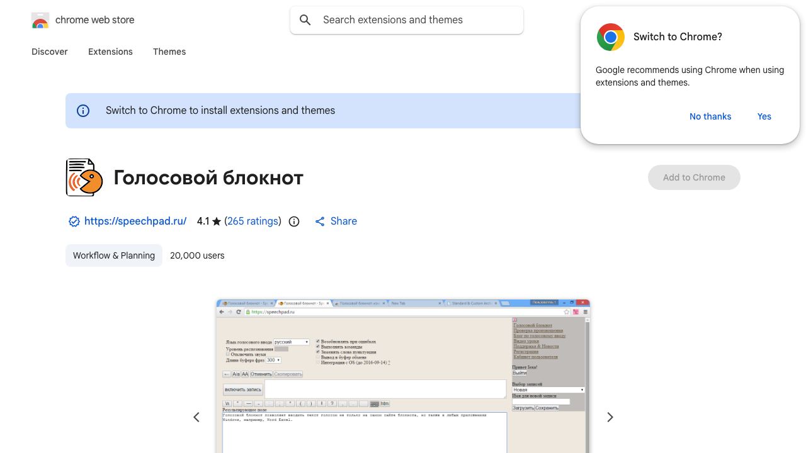Click the extension screenshot preview

coord(403,376)
